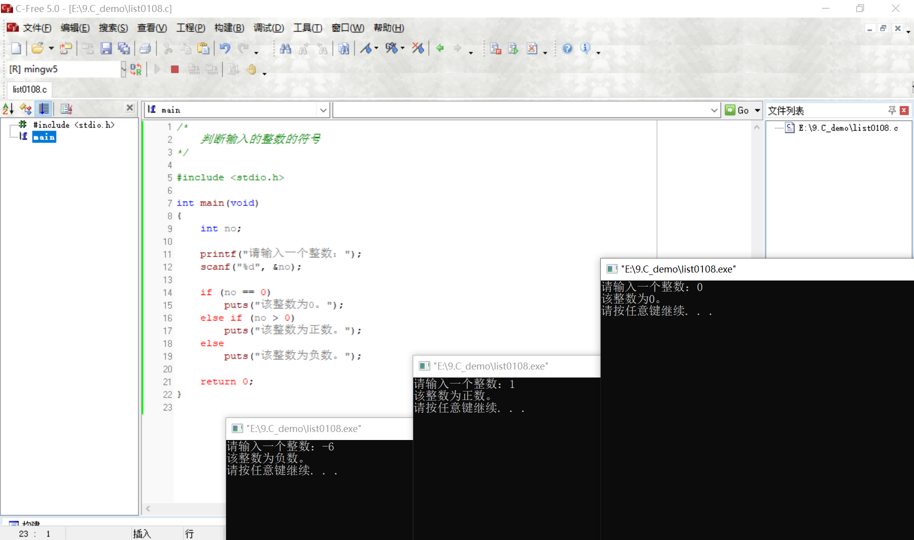Expand the help toolbar overflow arrow
Screen dimensions: 914x540
tap(598, 52)
